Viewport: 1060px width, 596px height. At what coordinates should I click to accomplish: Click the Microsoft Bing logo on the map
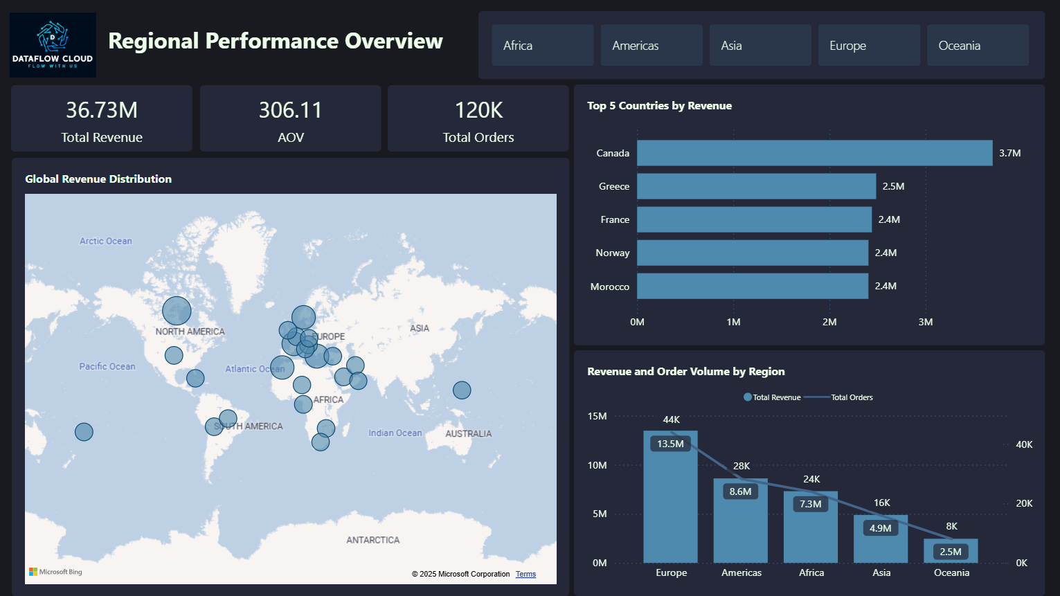(x=55, y=571)
